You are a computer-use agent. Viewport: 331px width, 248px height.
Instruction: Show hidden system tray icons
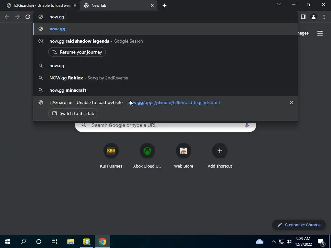pyautogui.click(x=273, y=242)
